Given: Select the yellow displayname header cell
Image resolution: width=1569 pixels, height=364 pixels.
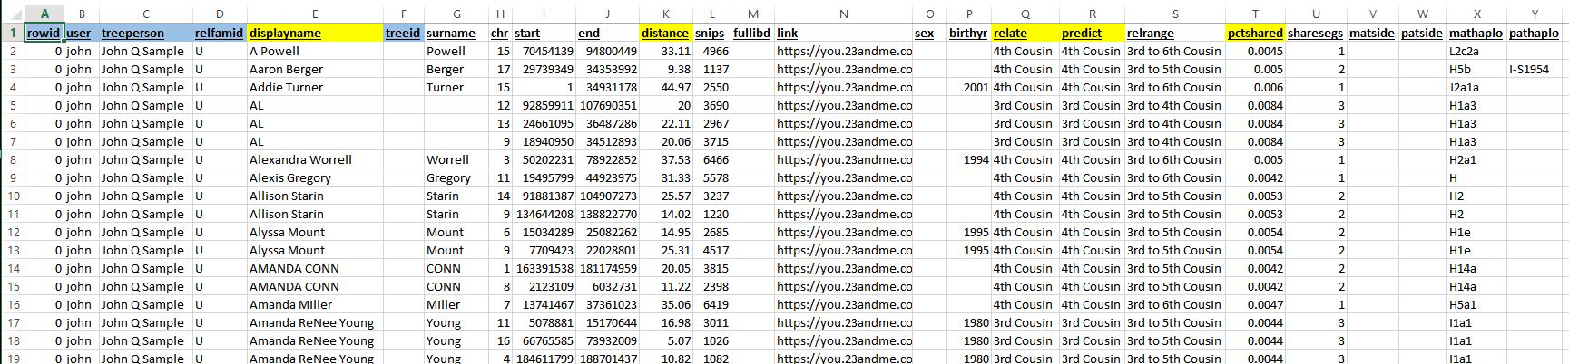Looking at the screenshot, I should click(x=314, y=33).
